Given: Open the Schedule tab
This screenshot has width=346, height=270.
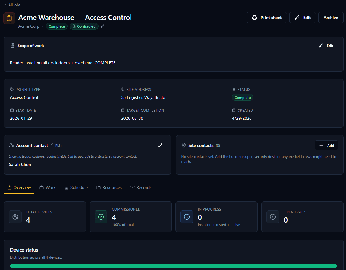Looking at the screenshot, I should tap(76, 188).
